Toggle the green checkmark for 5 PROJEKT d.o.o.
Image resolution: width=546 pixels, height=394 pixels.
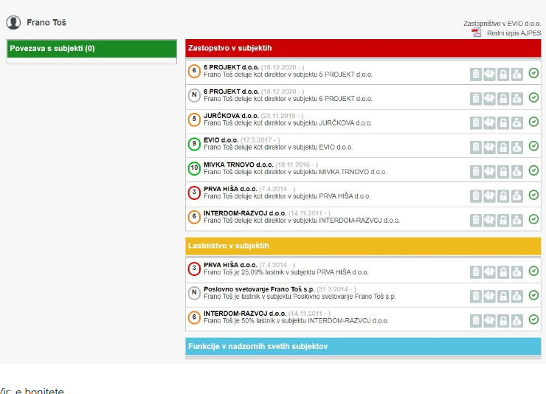pyautogui.click(x=533, y=72)
